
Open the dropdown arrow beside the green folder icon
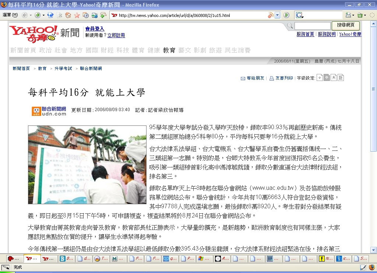pyautogui.click(x=365, y=15)
